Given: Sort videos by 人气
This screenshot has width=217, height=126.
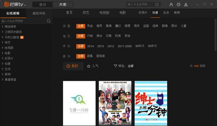Looking at the screenshot, I should 93,66.
